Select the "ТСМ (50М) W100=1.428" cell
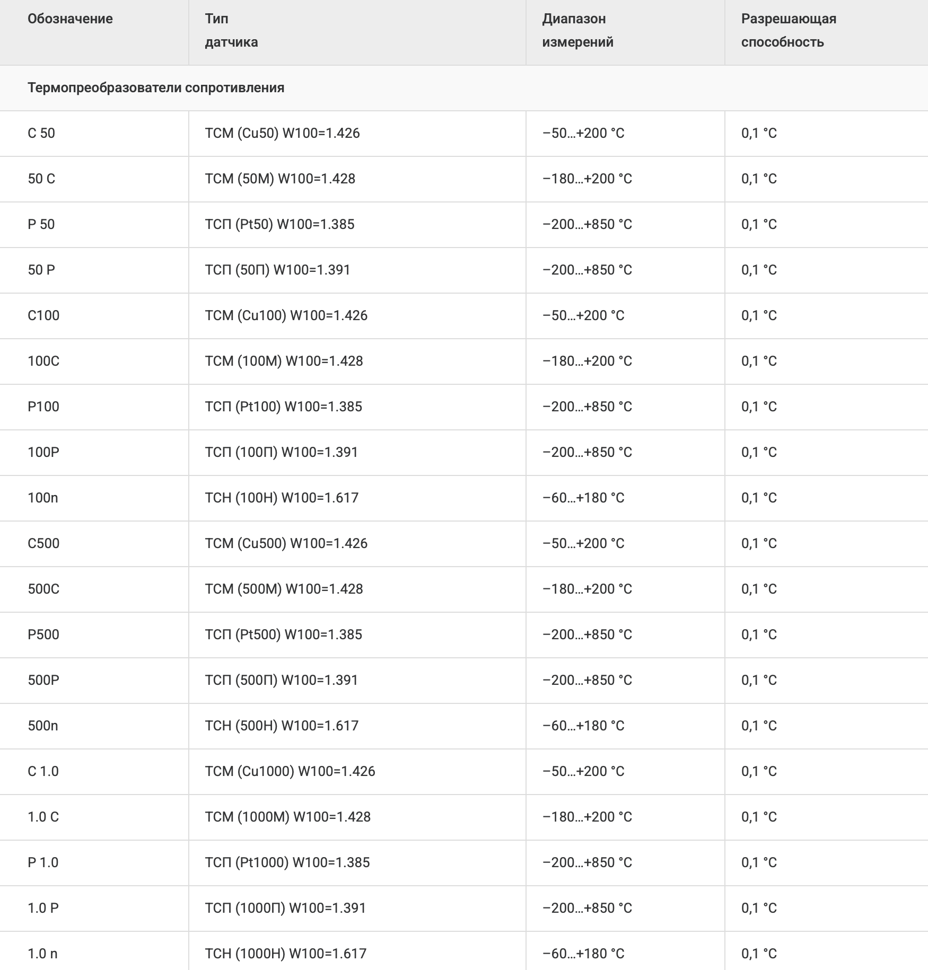Viewport: 928px width, 970px height. point(280,179)
